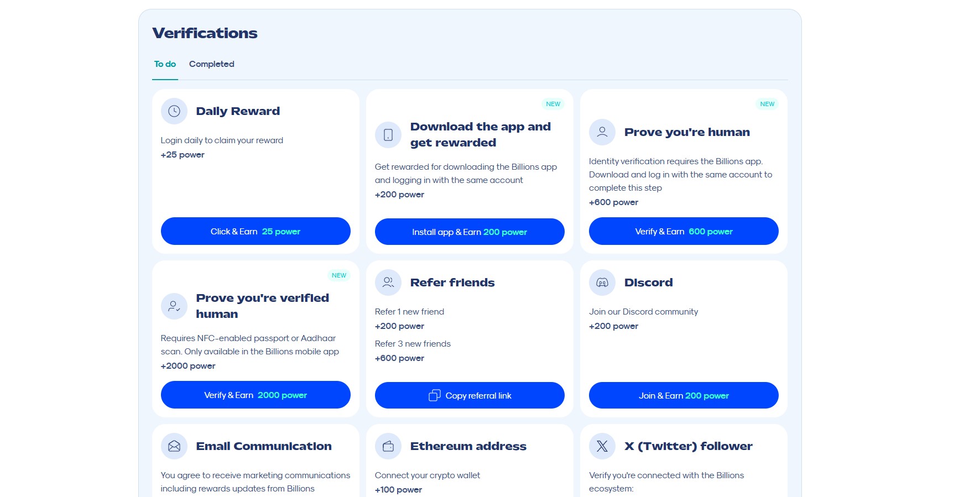Switch to the To do tab
This screenshot has width=959, height=497.
tap(165, 64)
